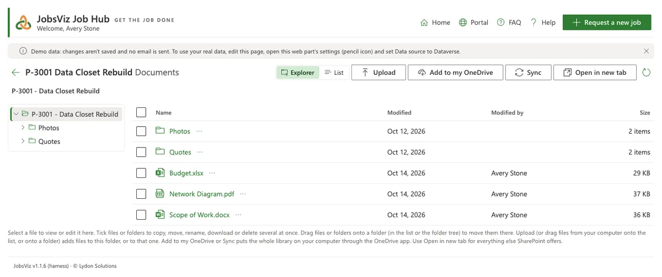Click the Scope of Work.docx Word icon
This screenshot has height=277, width=662.
click(x=160, y=215)
